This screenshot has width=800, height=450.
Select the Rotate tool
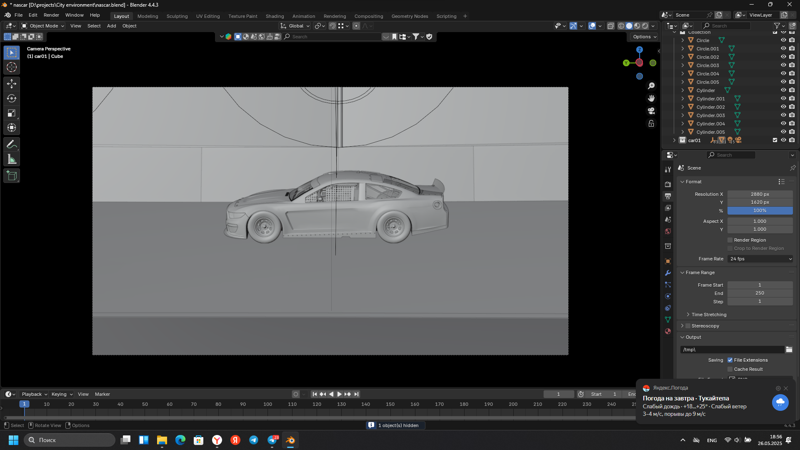(x=12, y=98)
